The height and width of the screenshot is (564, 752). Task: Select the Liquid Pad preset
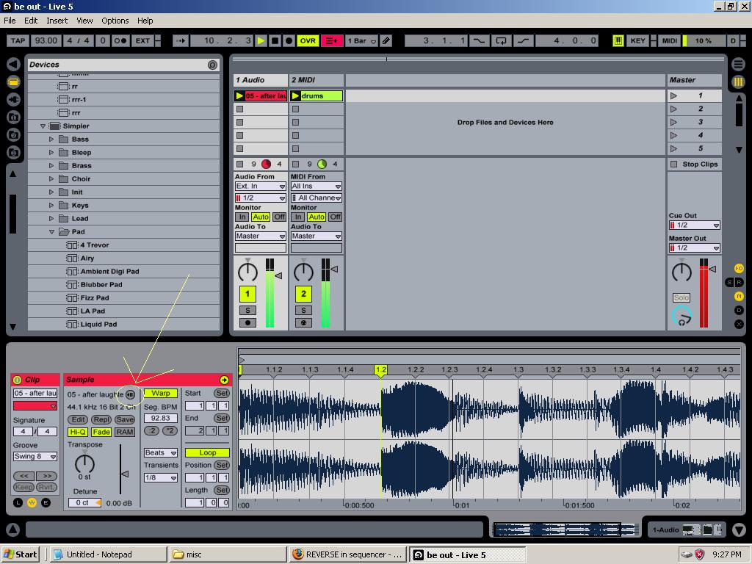(98, 324)
